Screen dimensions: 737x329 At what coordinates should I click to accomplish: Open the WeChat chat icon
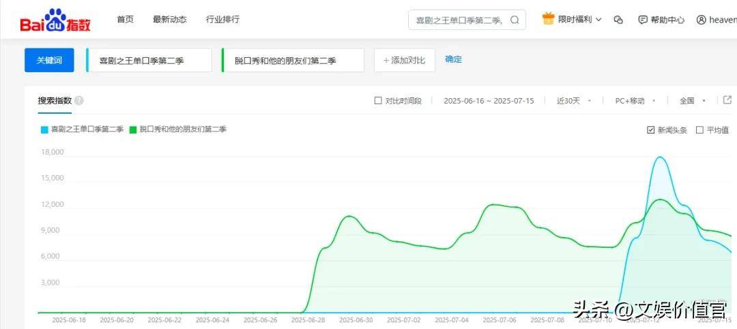(x=618, y=20)
